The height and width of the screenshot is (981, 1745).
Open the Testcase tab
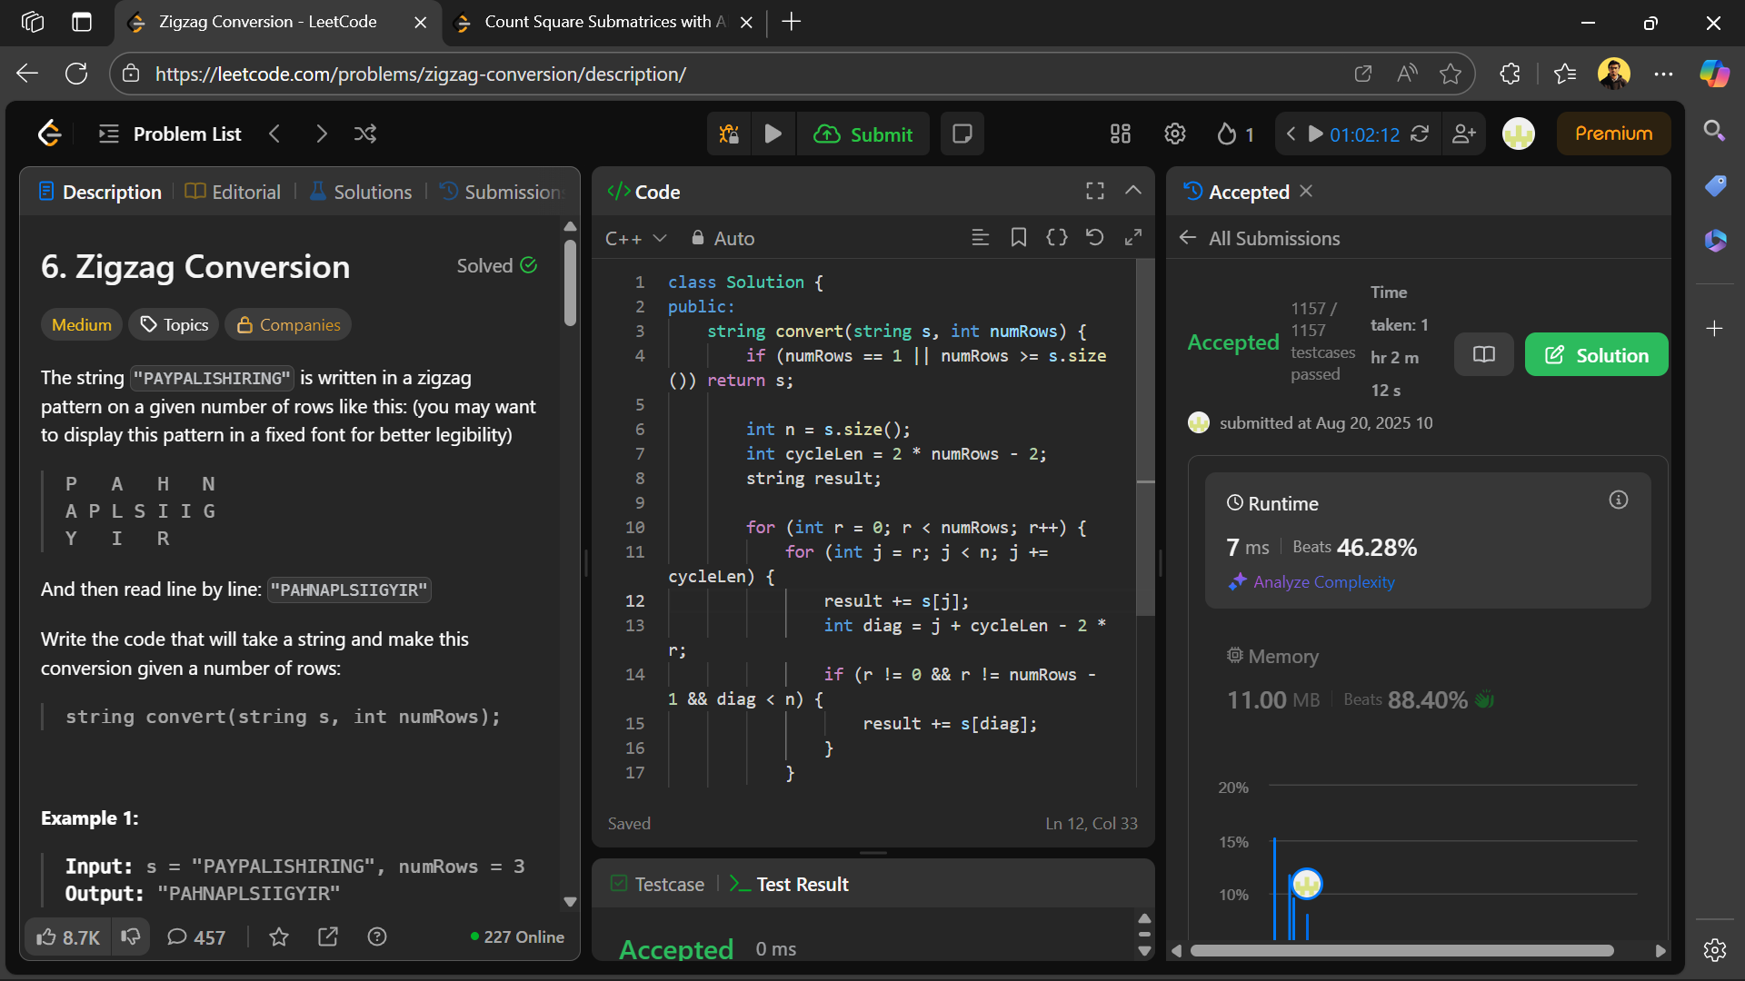click(x=658, y=884)
